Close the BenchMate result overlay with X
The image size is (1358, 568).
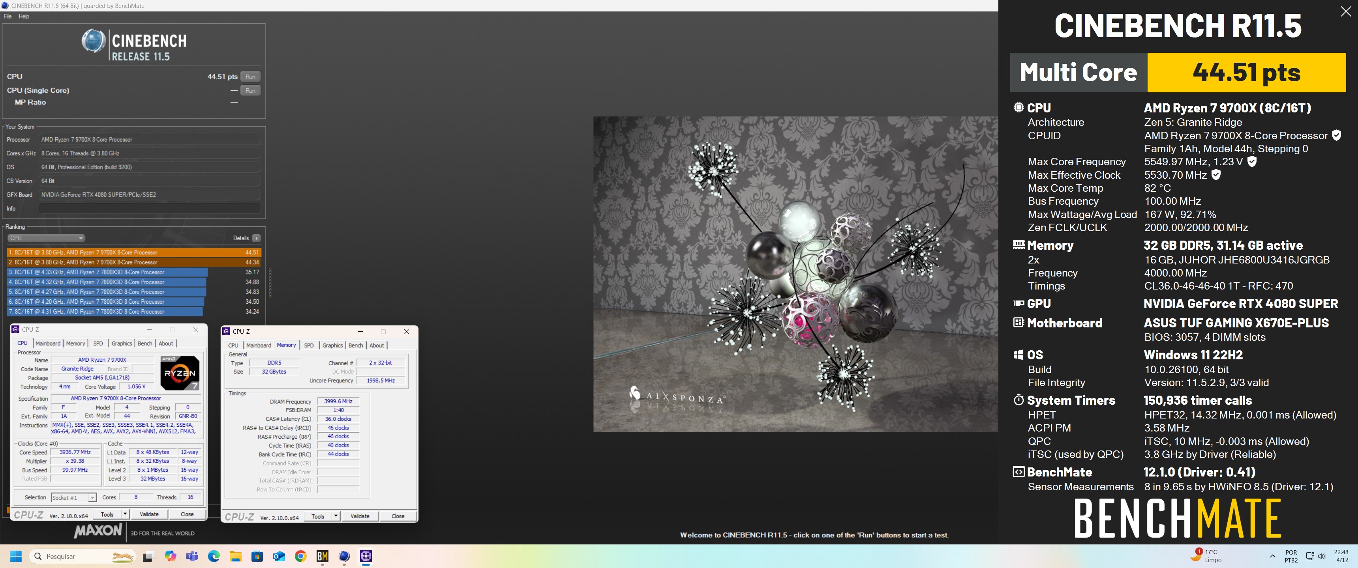1346,12
